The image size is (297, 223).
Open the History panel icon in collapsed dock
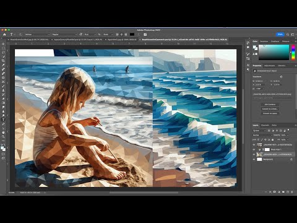tap(248, 43)
